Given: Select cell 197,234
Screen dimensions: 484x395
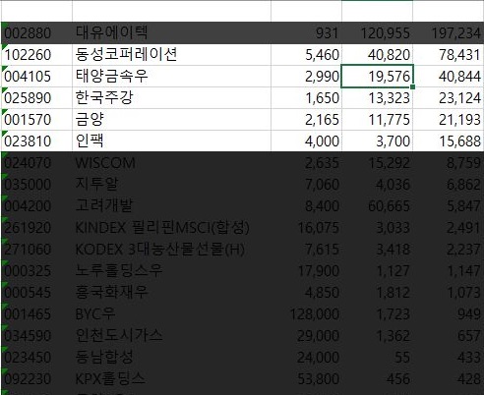Looking at the screenshot, I should [x=449, y=33].
